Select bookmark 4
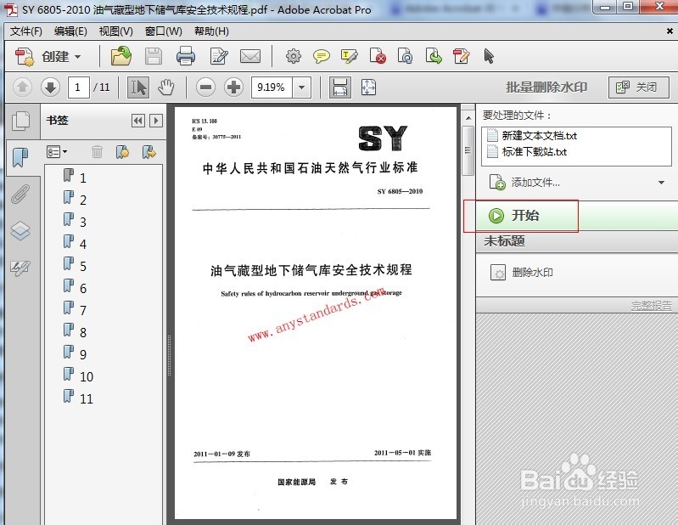 76,243
